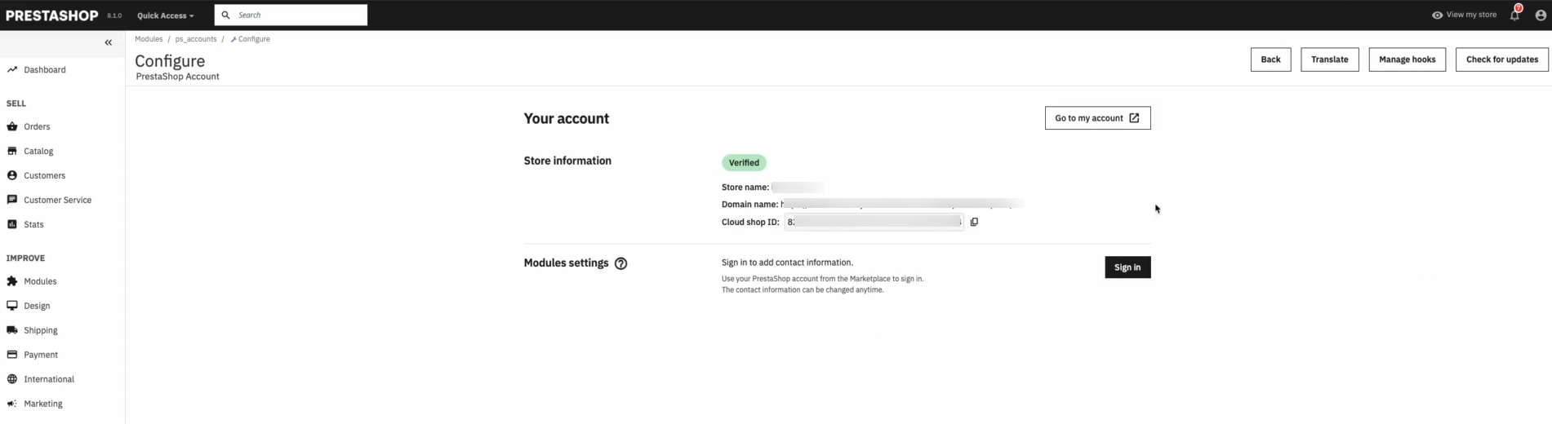
Task: Click the search magnifier icon
Action: coord(226,15)
